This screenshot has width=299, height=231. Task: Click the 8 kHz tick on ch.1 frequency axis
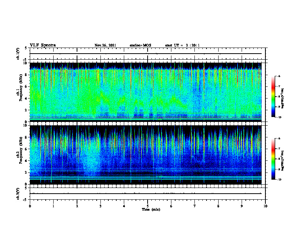pos(26,75)
